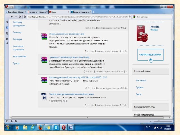Open the Всем учителям category link
The width and height of the screenshot is (180, 135).
coord(19,57)
